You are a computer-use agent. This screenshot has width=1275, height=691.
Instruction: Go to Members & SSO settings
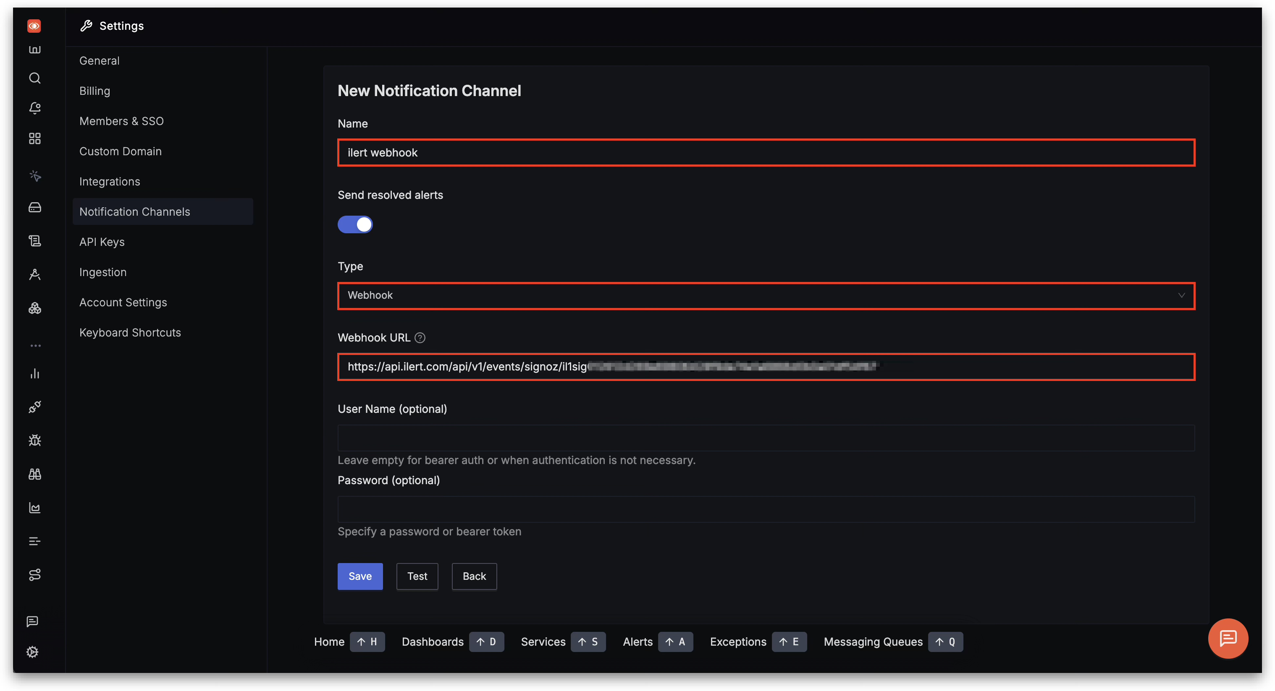tap(121, 121)
